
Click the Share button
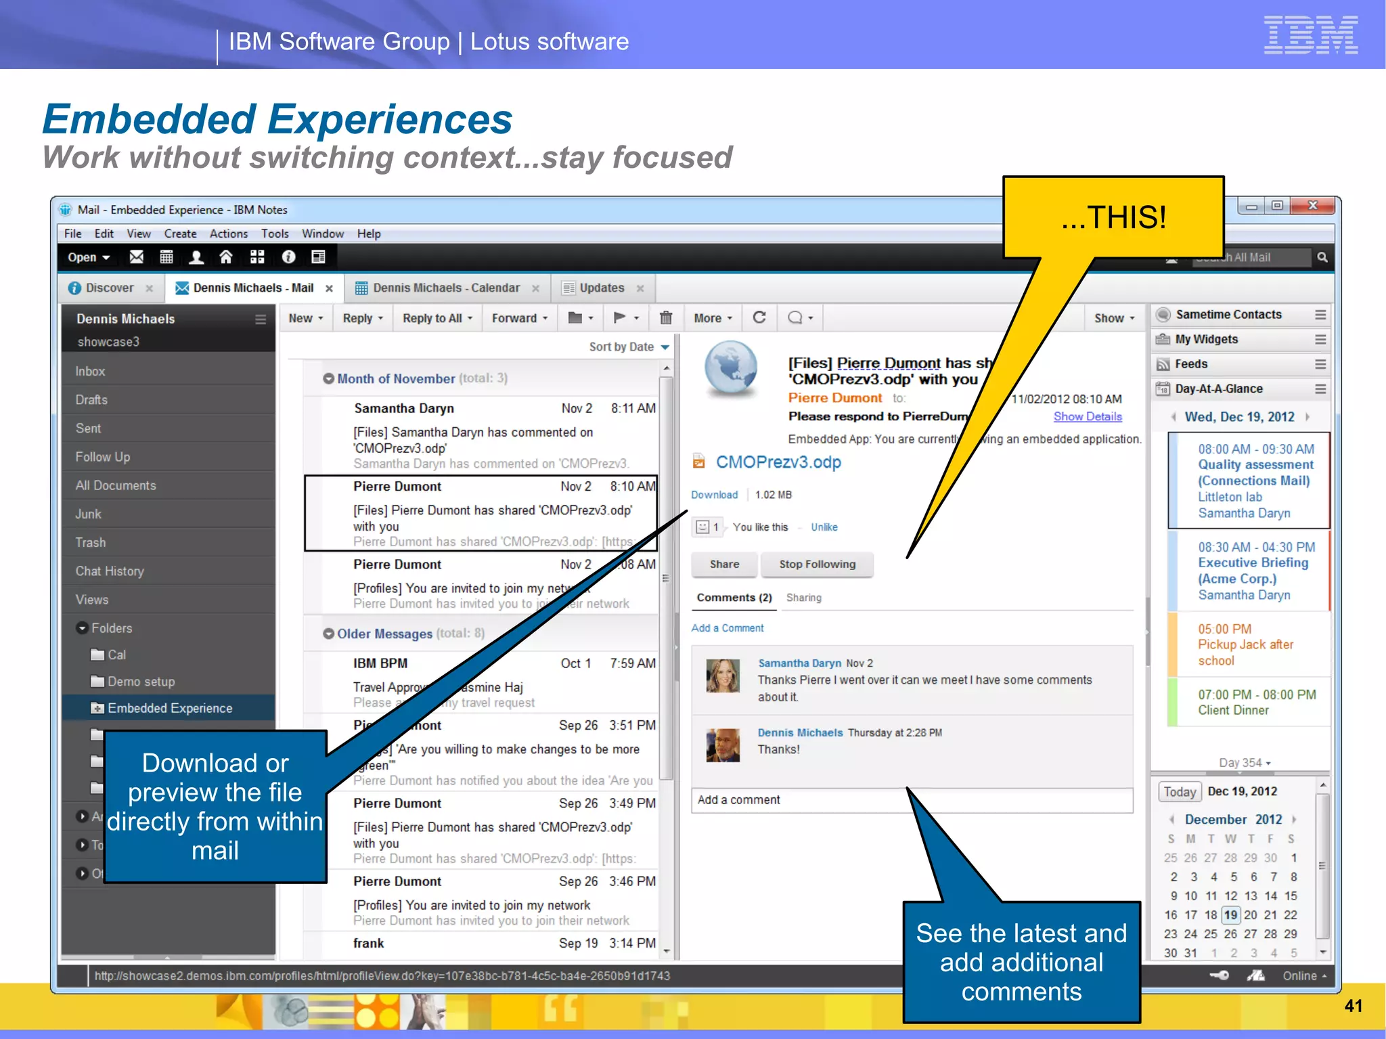tap(724, 565)
